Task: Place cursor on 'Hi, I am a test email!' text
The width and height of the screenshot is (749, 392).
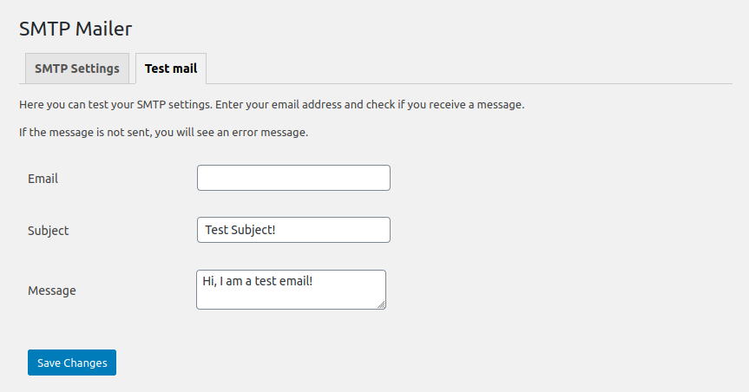Action: coord(258,281)
